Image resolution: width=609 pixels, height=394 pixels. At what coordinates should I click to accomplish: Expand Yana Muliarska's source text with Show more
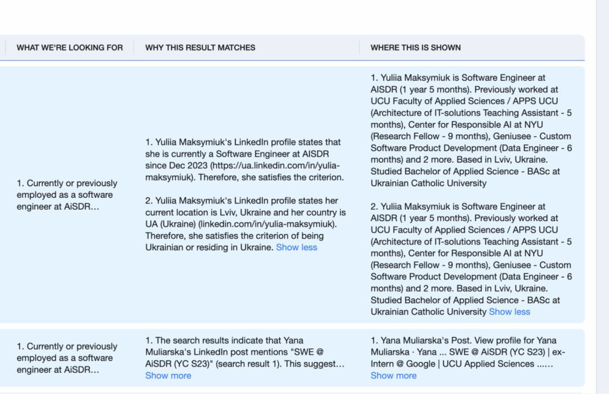click(x=393, y=376)
